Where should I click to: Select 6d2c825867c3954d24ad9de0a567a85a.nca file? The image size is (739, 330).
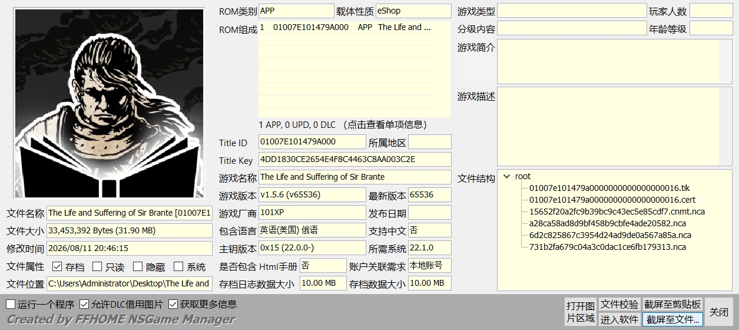click(x=611, y=235)
